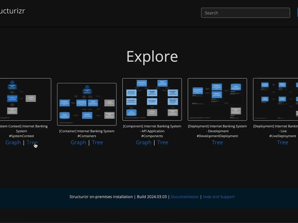Open the System Context diagram thumbnail
Image resolution: width=298 pixels, height=223 pixels.
[x=25, y=99]
